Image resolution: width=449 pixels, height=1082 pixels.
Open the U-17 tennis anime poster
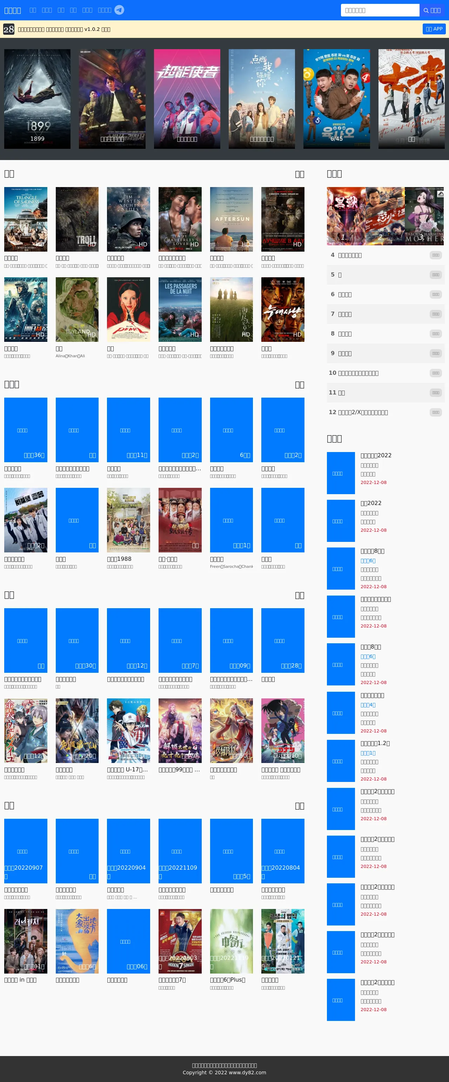[128, 731]
